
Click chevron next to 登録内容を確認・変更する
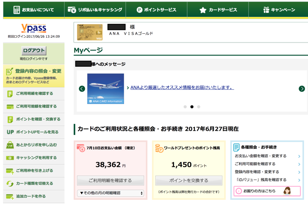tap(299, 172)
